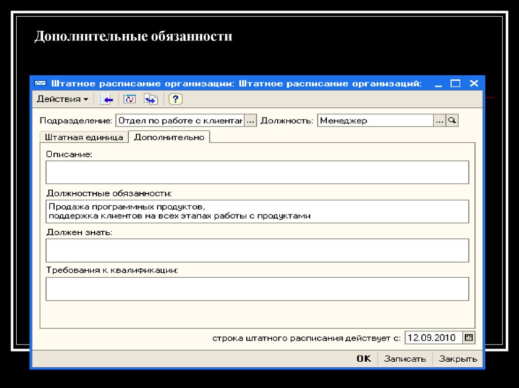
Task: Focus the Должен знать field
Action: [x=257, y=250]
